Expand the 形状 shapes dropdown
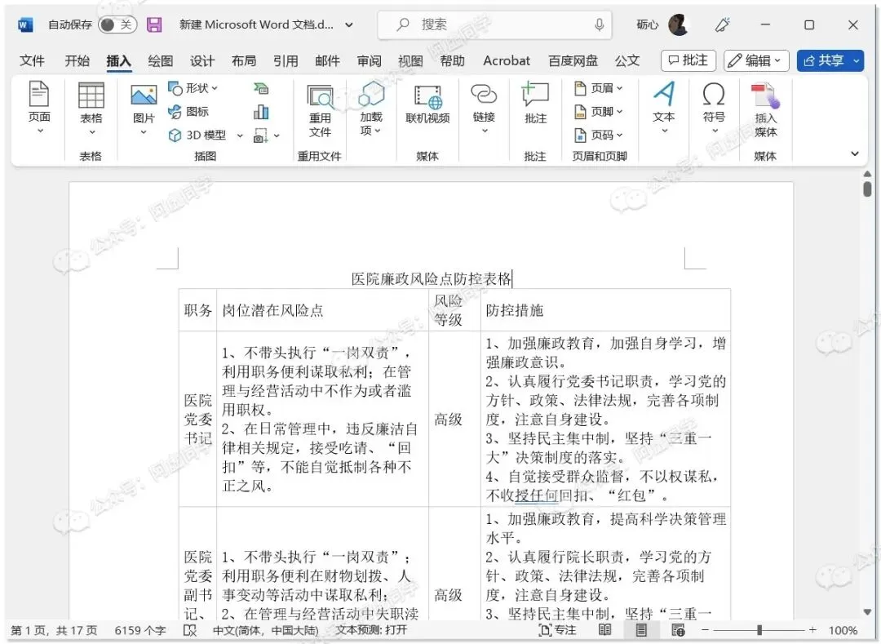The height and width of the screenshot is (644, 881). [x=193, y=88]
